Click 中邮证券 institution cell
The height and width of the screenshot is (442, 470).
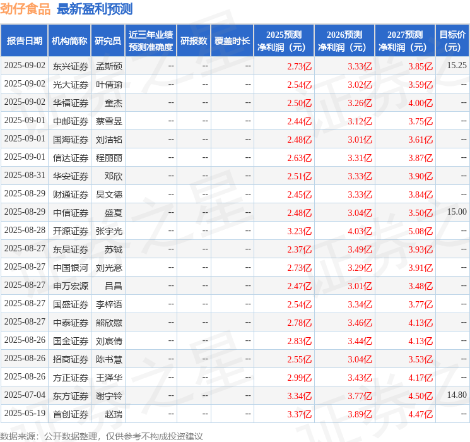point(71,121)
